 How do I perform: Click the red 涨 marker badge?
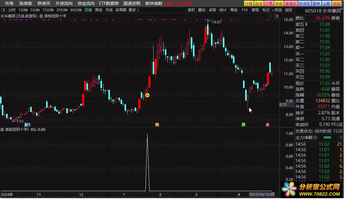coord(267,125)
